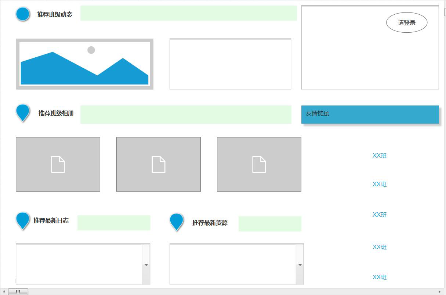446x295 pixels.
Task: Open the first gray album document thumbnail
Action: 58,164
